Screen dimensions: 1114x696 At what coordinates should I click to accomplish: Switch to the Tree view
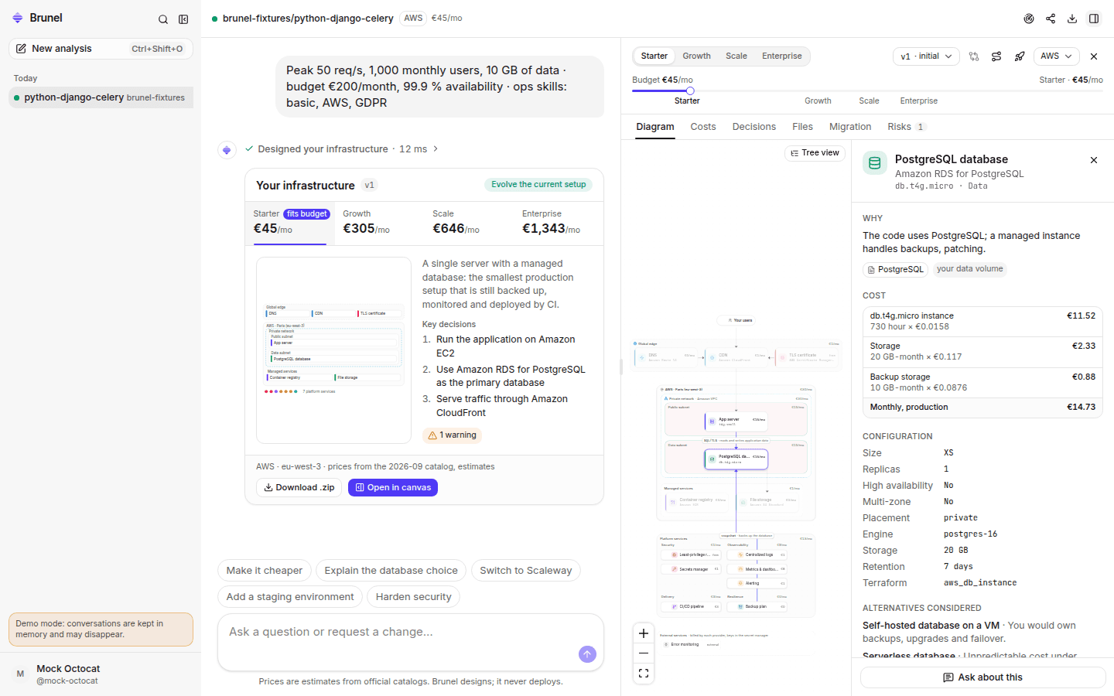click(x=815, y=153)
